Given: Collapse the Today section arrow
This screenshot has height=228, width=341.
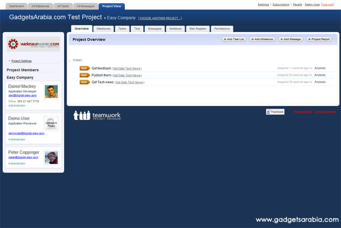Looking at the screenshot, I should (x=70, y=61).
